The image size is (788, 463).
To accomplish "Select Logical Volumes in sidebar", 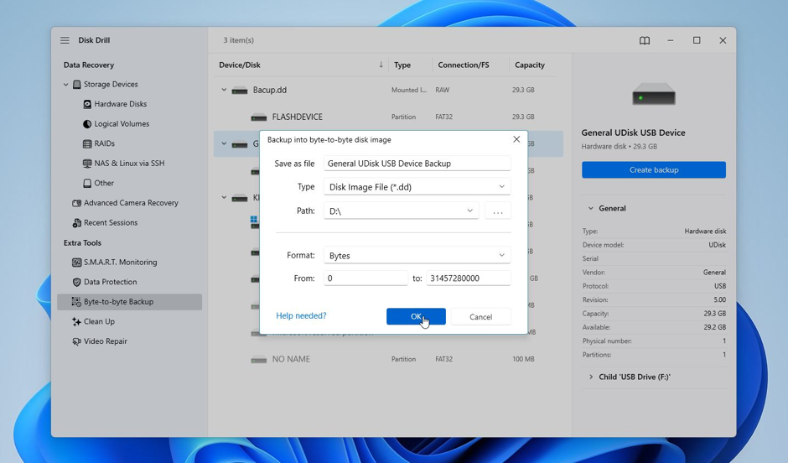I will coord(122,123).
